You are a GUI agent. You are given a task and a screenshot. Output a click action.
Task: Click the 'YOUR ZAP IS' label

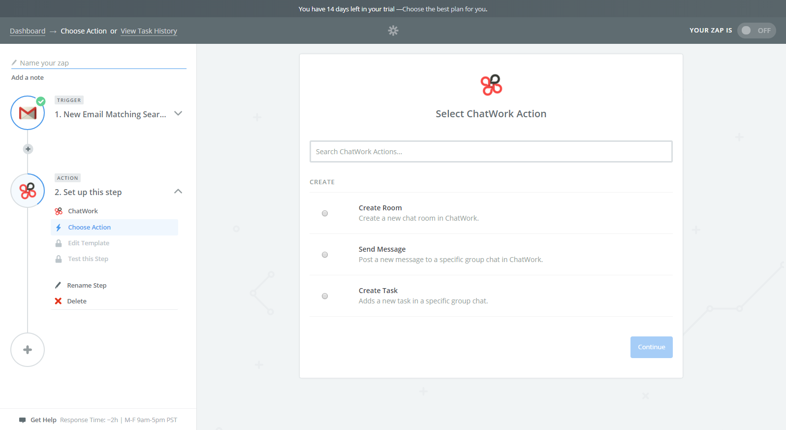pyautogui.click(x=711, y=31)
